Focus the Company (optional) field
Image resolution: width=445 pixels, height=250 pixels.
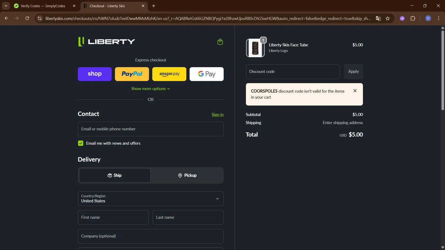pyautogui.click(x=151, y=236)
